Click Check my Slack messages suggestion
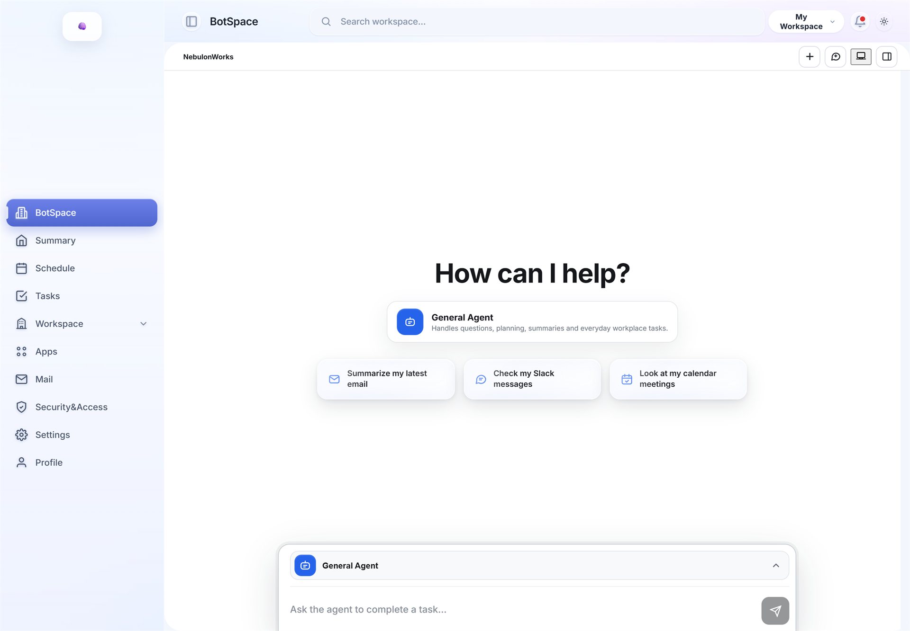 (532, 379)
